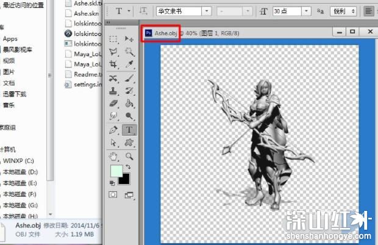Image resolution: width=378 pixels, height=245 pixels.
Task: Choose the Pen tool
Action: point(113,129)
